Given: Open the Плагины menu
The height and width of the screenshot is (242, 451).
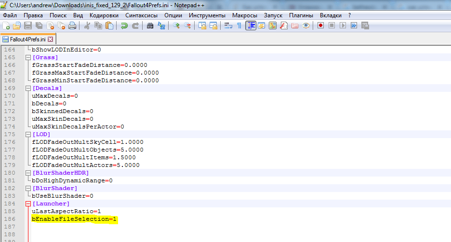Looking at the screenshot, I should click(301, 15).
